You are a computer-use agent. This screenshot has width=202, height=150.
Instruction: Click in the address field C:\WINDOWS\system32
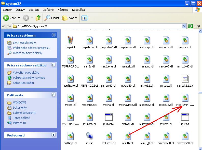tap(97, 26)
